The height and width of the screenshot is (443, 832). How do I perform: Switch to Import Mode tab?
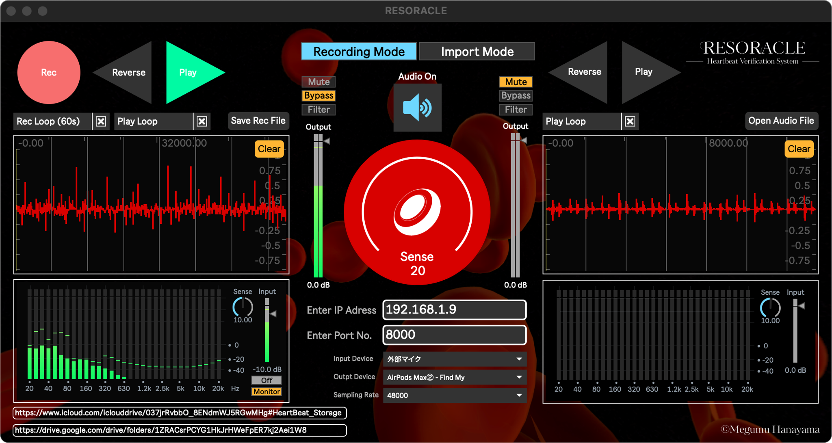(477, 52)
